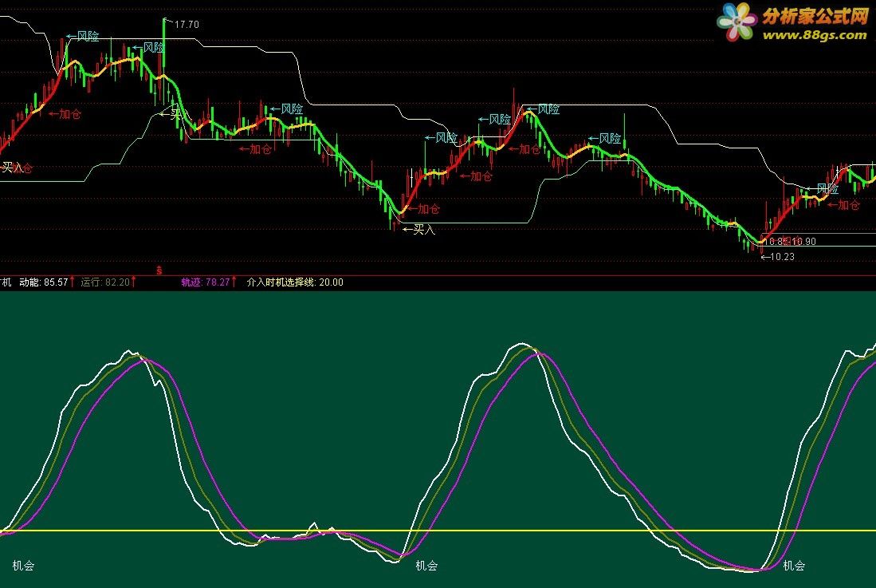Click the 风险 label nearest the 17.70 peak
Image resolution: width=876 pixels, height=588 pixels.
point(154,48)
